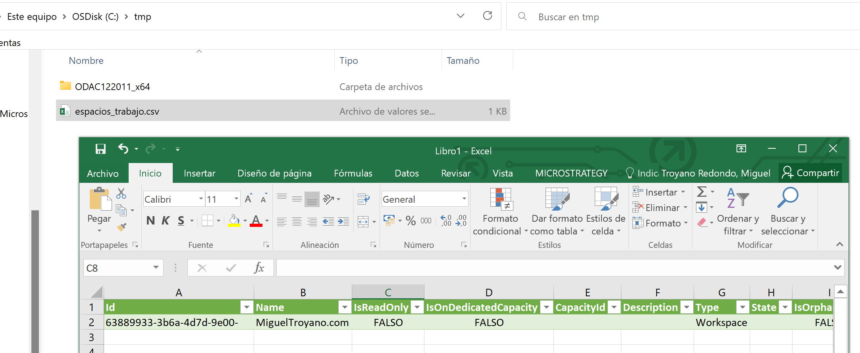Open the font size 11 dropdown
The image size is (860, 353).
236,199
